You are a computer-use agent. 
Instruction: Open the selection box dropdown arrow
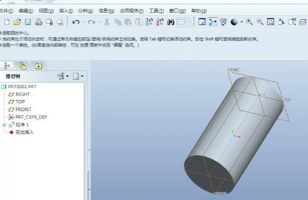click(x=189, y=22)
